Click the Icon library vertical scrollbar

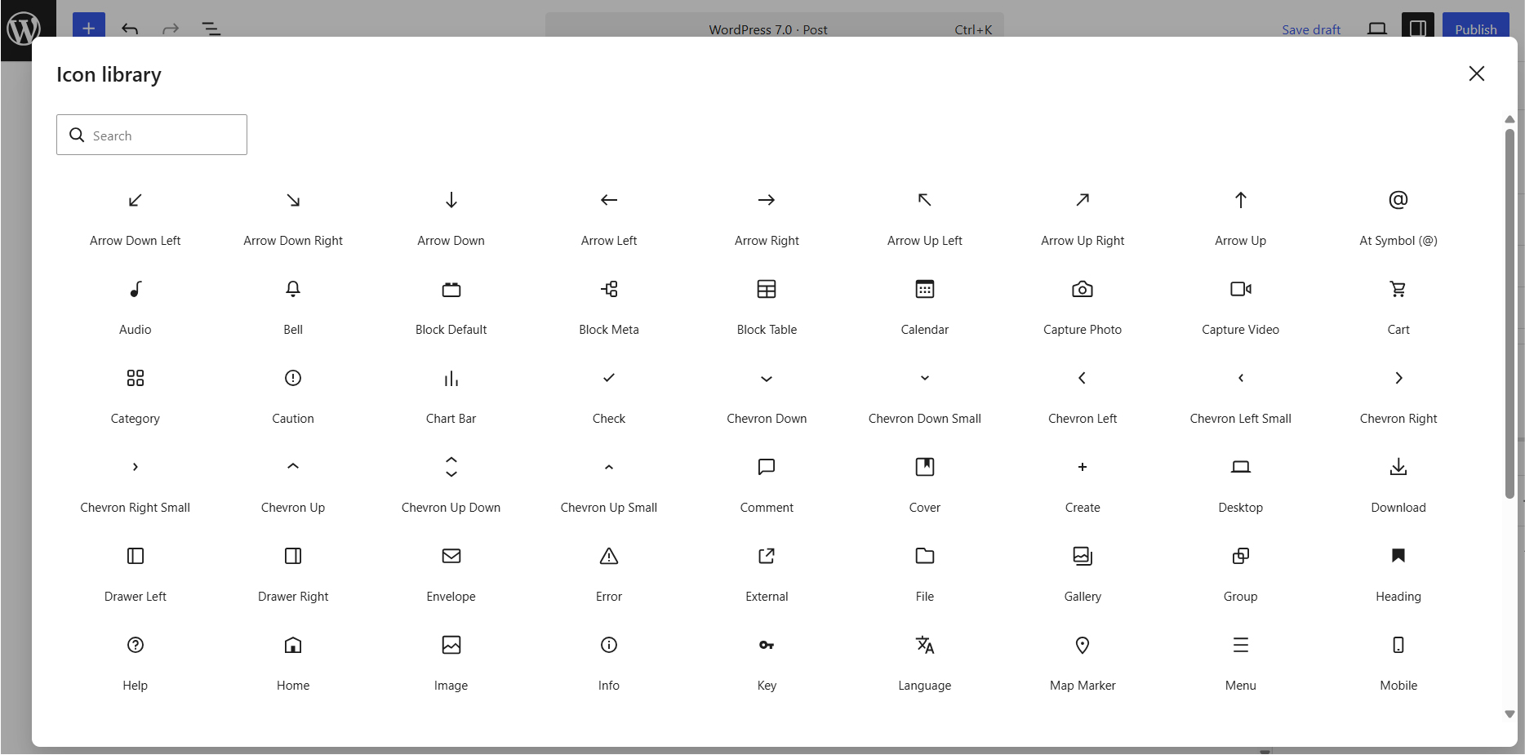[x=1509, y=313]
